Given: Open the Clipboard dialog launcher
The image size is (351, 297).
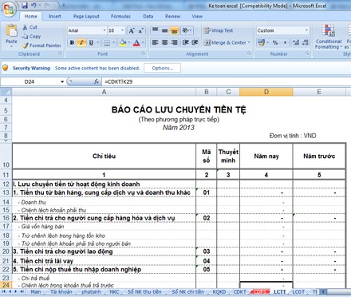Looking at the screenshot, I should [61, 53].
